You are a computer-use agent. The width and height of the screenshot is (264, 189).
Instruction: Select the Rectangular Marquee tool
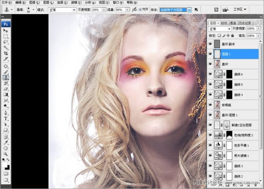pyautogui.click(x=6, y=37)
